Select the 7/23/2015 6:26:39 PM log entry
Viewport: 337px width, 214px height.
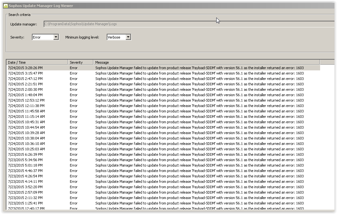coord(163,154)
